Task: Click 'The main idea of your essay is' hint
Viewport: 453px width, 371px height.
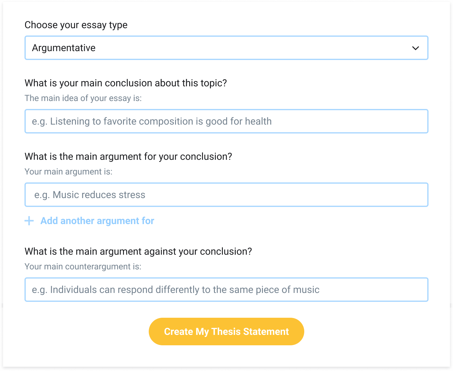Action: click(83, 98)
